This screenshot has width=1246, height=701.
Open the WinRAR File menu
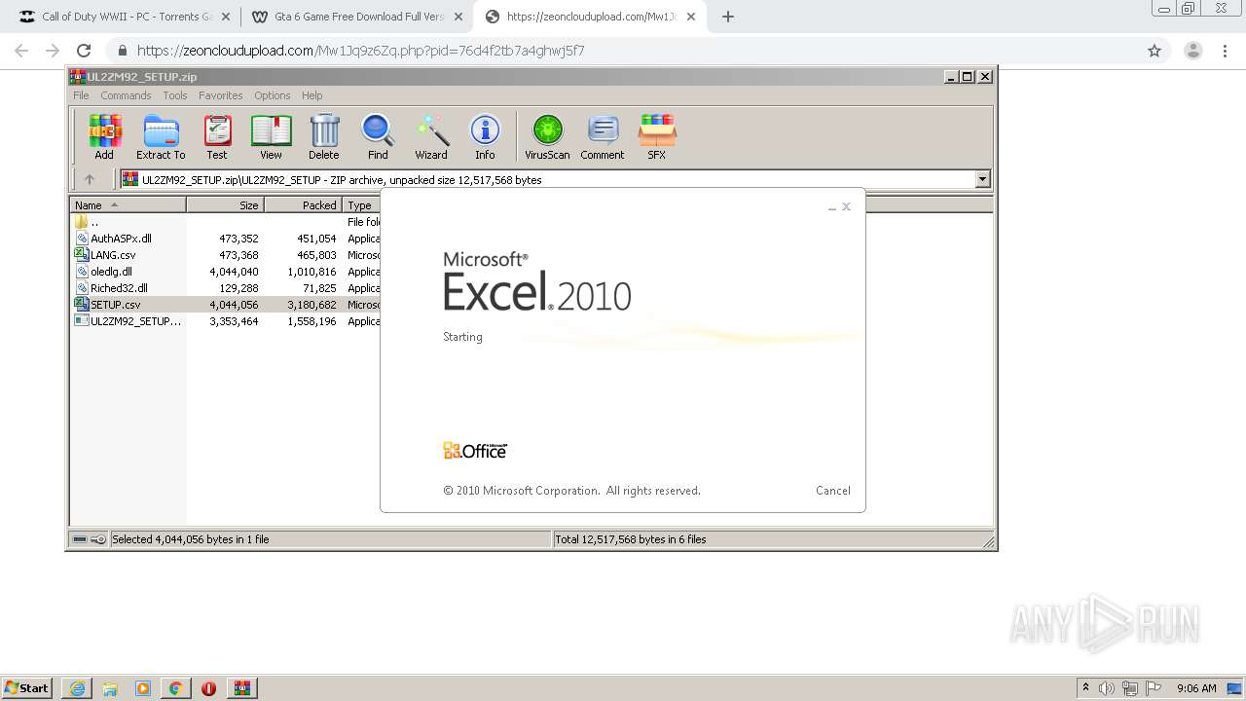tap(81, 95)
